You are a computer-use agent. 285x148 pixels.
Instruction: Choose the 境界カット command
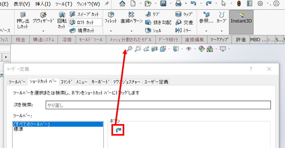pyautogui.click(x=82, y=30)
